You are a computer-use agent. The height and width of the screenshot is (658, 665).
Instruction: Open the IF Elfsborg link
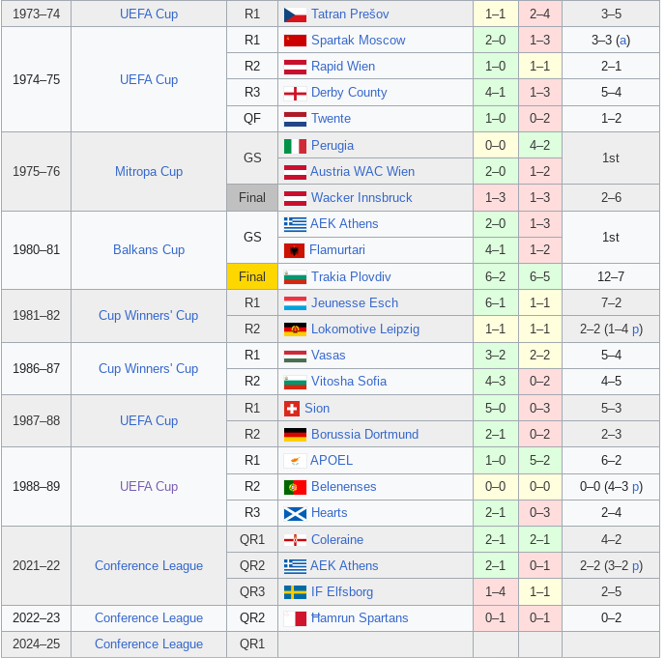tap(342, 592)
